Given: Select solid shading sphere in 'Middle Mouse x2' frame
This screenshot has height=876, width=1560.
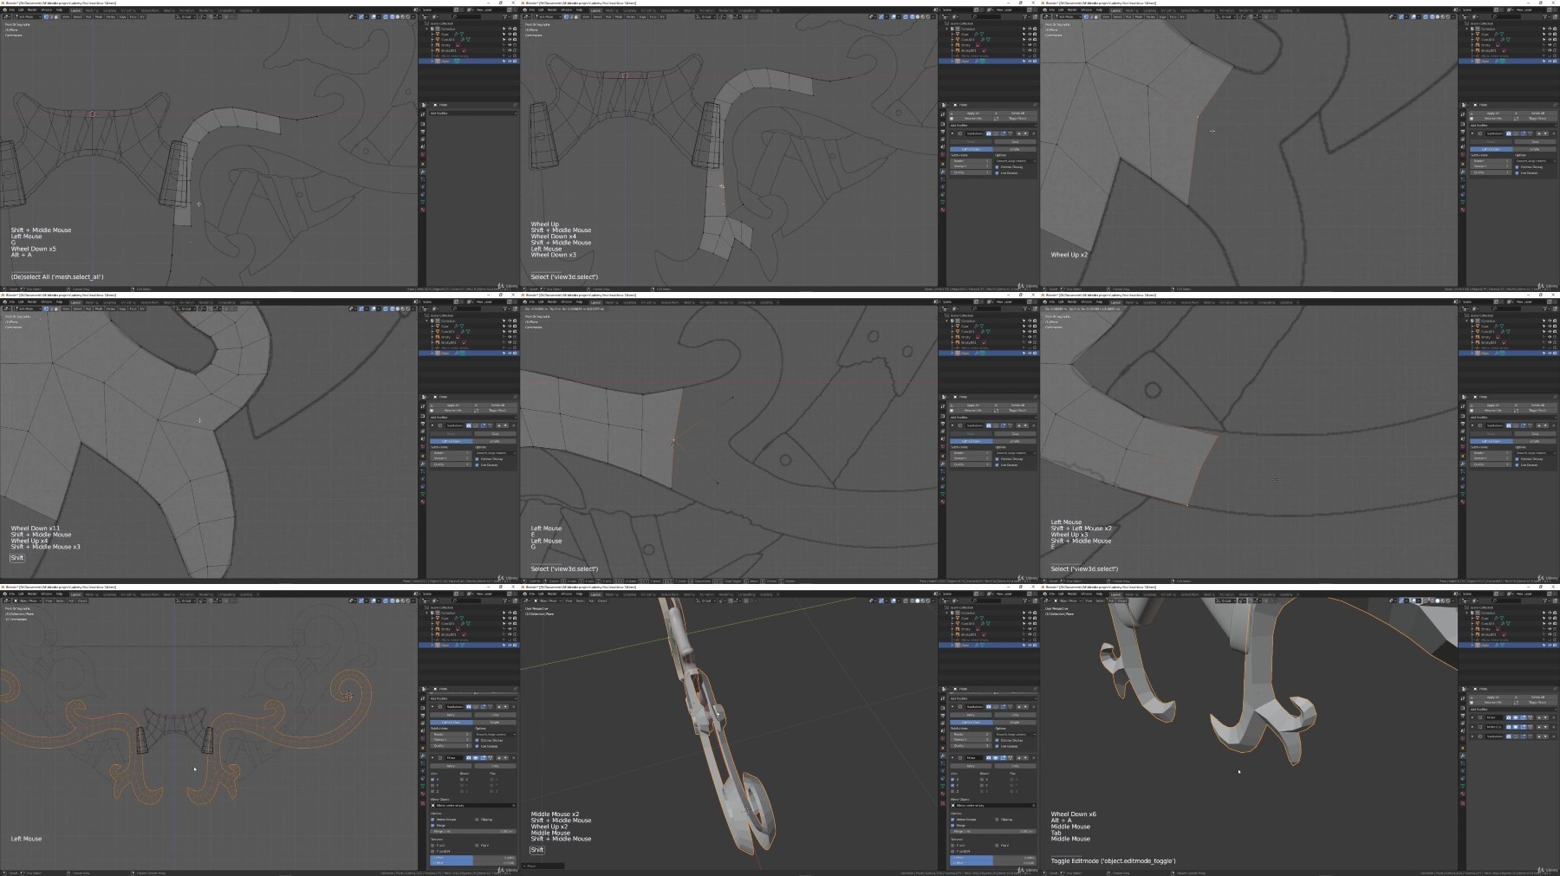Looking at the screenshot, I should pos(918,600).
